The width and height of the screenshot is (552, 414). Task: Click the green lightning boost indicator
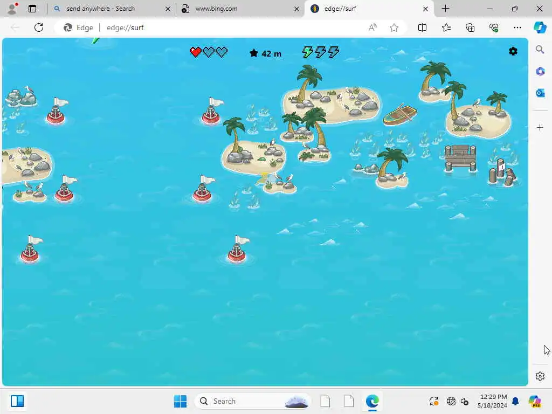[x=308, y=52]
